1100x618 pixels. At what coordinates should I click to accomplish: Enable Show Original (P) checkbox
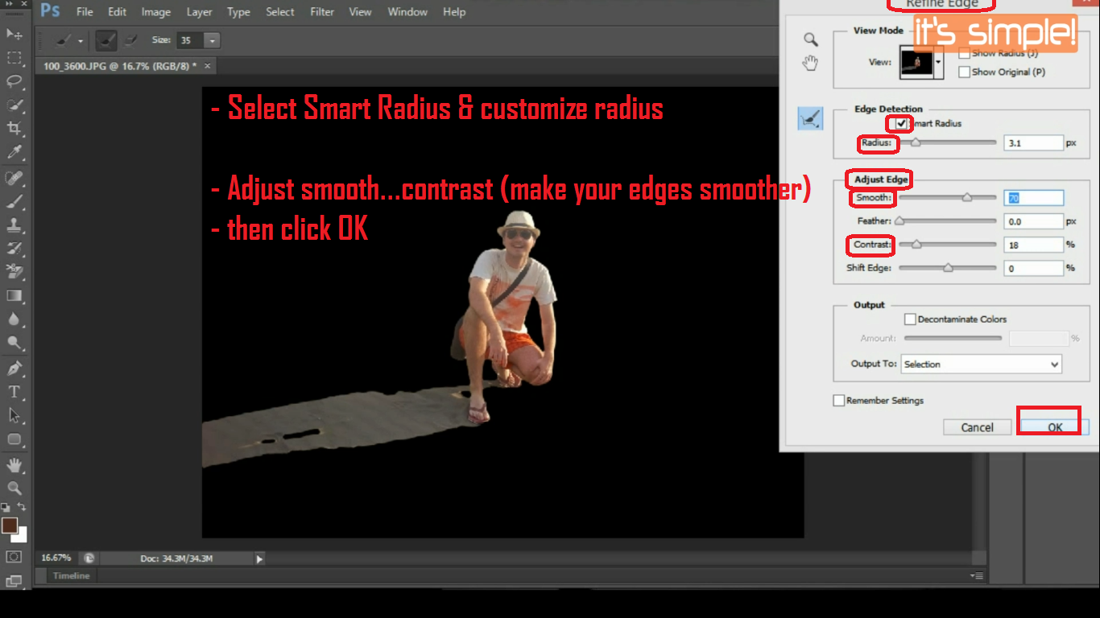tap(964, 72)
